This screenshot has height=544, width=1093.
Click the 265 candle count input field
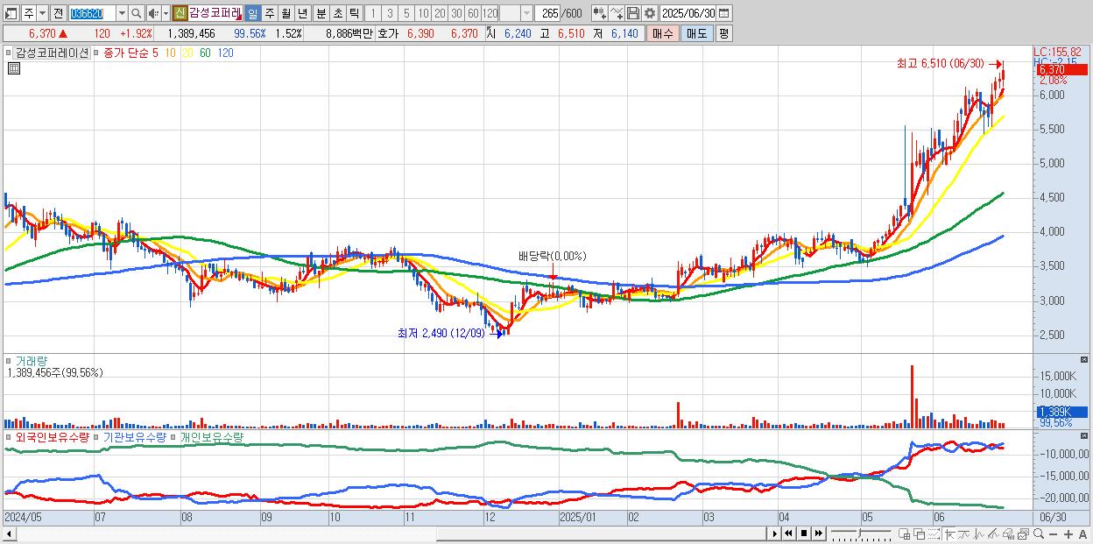pos(547,13)
